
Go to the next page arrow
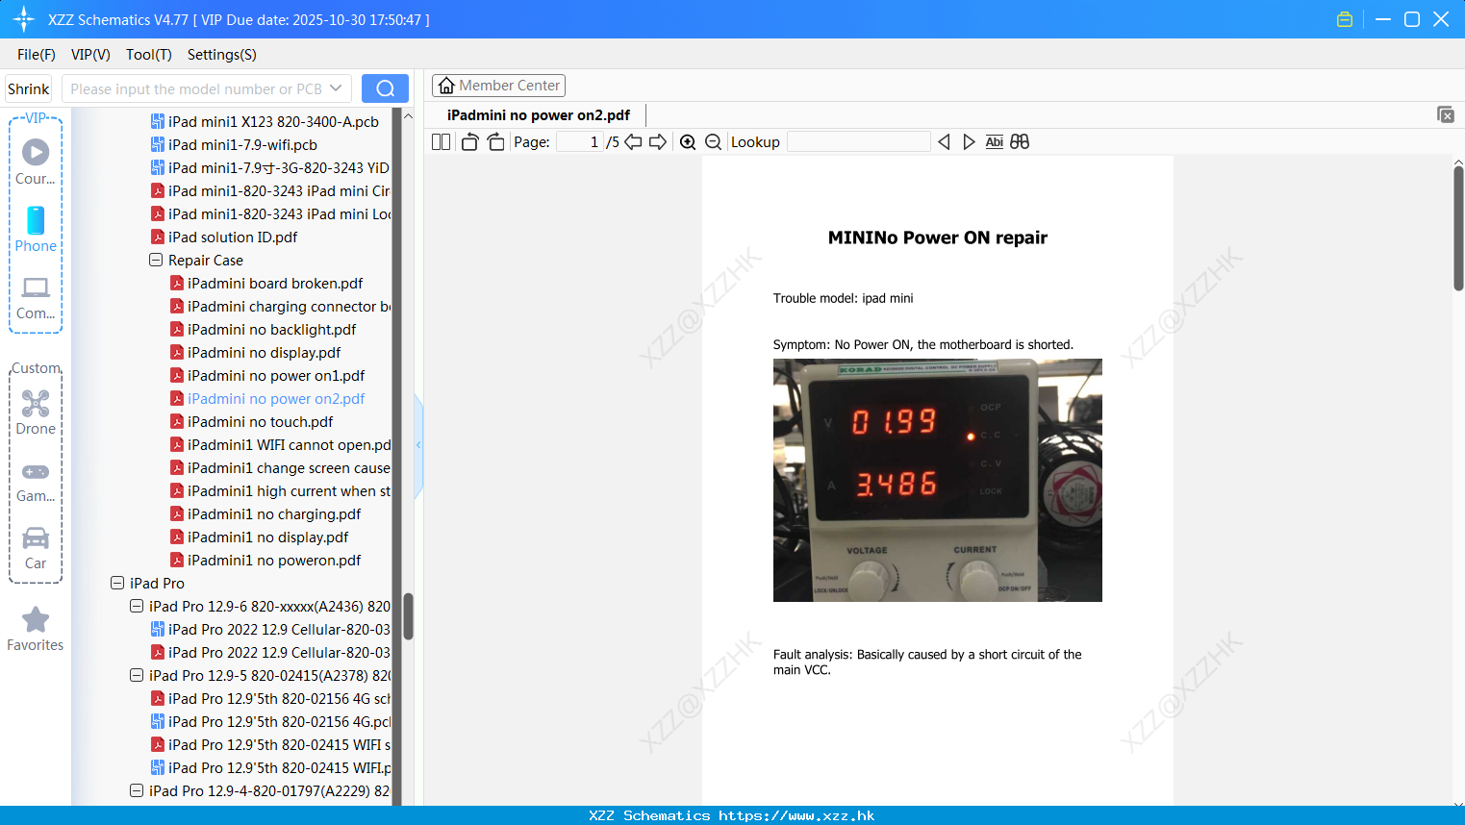click(658, 142)
